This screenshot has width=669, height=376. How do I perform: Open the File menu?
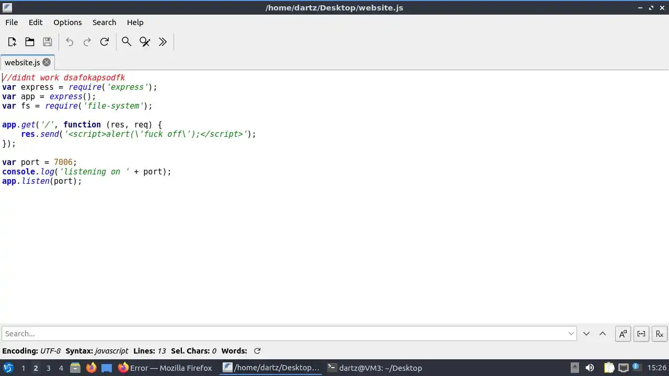pos(11,22)
